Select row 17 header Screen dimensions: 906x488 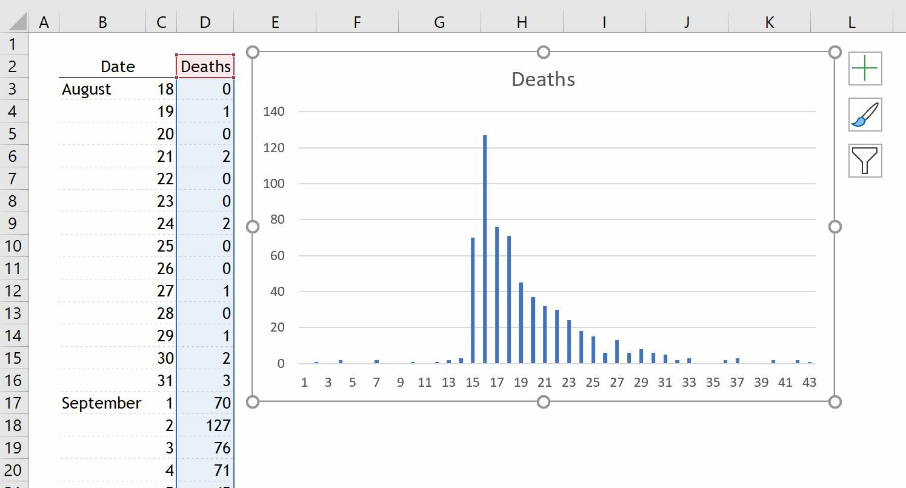pyautogui.click(x=14, y=403)
